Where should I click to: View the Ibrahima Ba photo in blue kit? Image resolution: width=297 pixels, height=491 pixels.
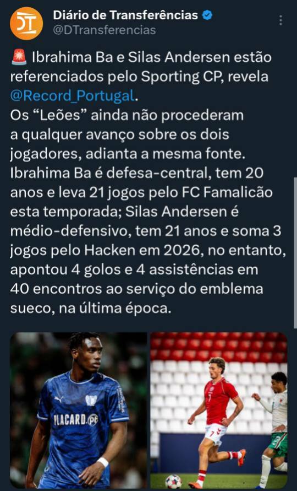[x=79, y=410]
